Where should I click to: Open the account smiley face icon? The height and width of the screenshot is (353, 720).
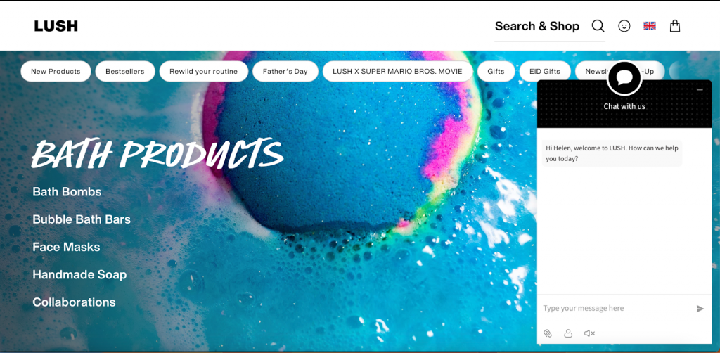click(624, 26)
